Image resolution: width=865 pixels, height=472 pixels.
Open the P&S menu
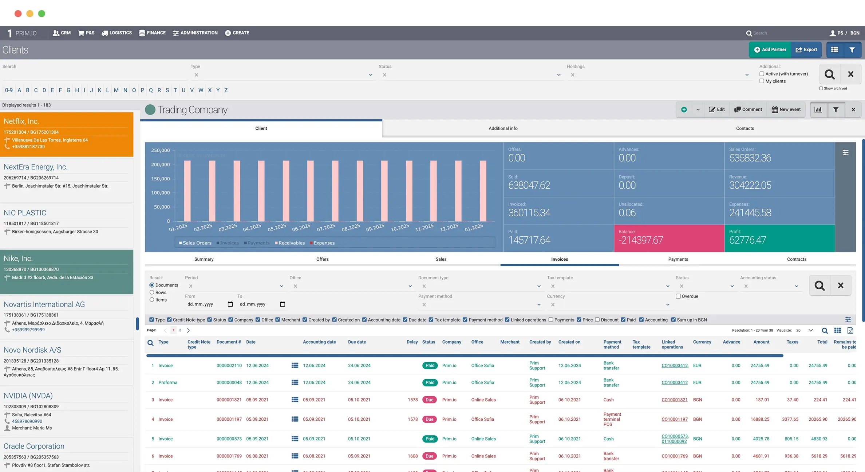(86, 33)
